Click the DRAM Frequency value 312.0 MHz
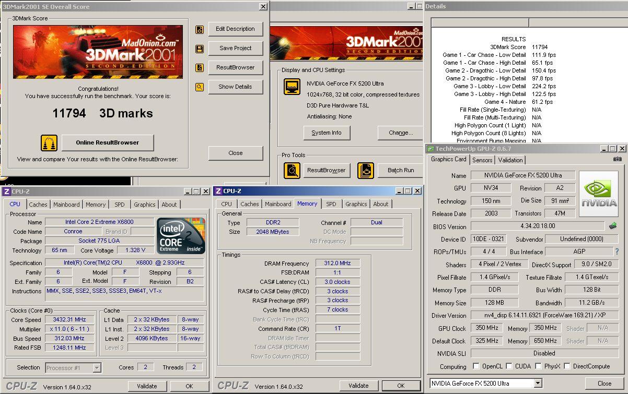 click(x=338, y=264)
